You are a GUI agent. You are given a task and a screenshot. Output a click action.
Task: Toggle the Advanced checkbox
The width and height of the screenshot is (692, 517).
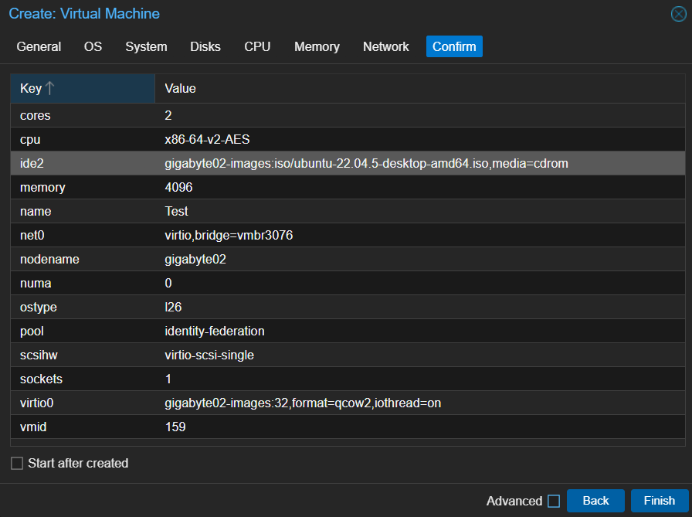[553, 502]
